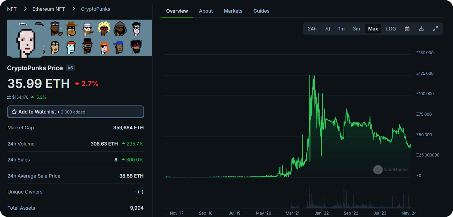Select the Max chart range
Screen dimensions: 453x217
[373, 29]
